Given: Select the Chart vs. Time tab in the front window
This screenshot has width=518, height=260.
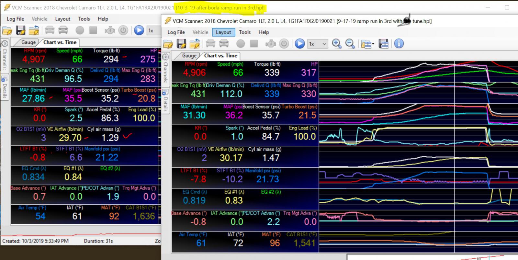Looking at the screenshot, I should [221, 56].
